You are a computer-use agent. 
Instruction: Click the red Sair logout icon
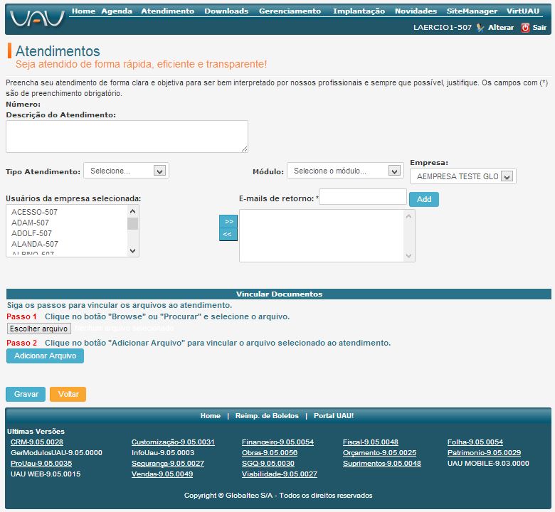525,28
